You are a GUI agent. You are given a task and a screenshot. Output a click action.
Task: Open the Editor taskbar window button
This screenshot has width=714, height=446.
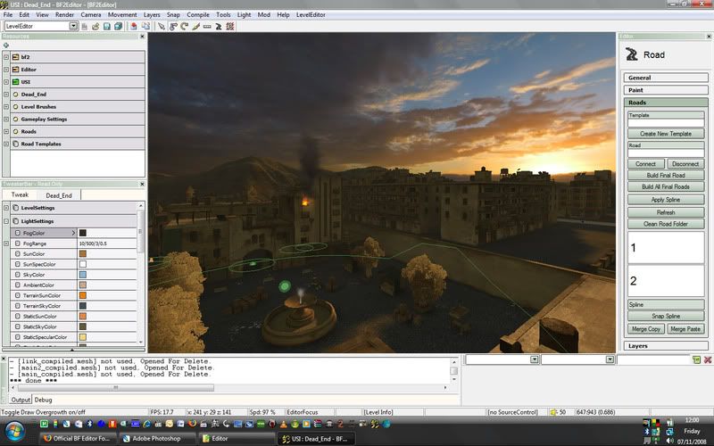237,439
